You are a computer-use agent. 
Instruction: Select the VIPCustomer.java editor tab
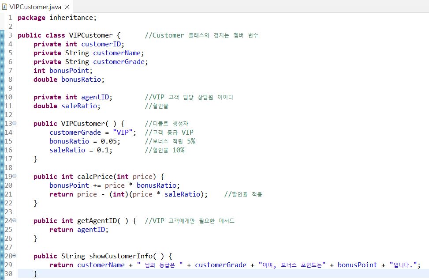point(36,7)
